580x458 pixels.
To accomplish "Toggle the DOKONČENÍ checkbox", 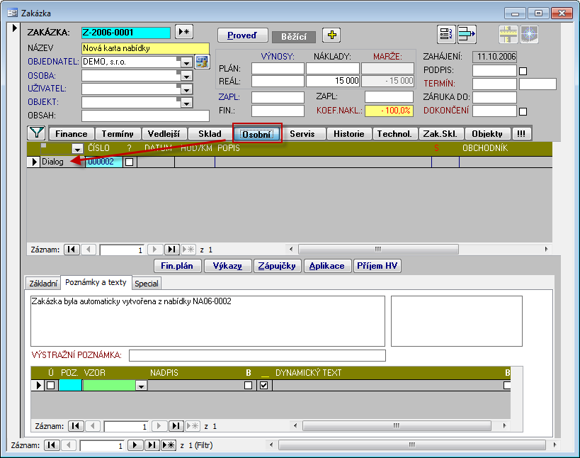I will [523, 111].
